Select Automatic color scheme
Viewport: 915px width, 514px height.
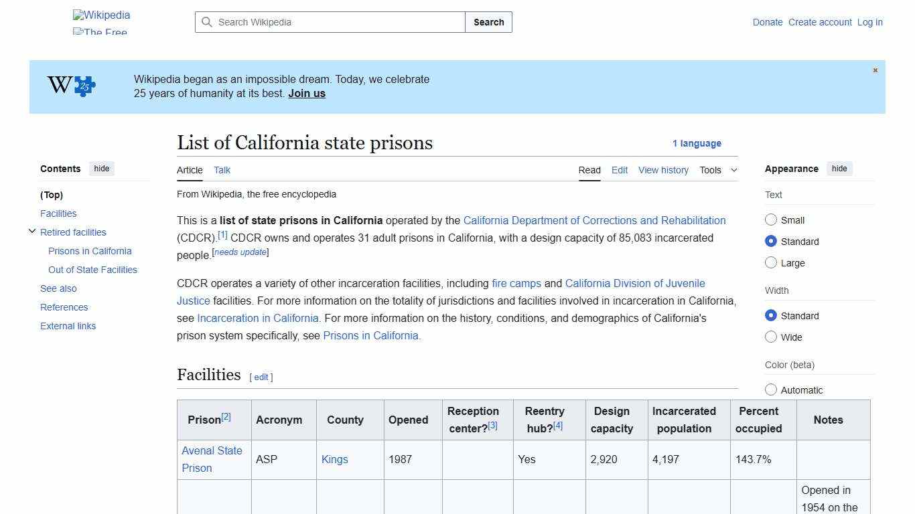point(771,390)
